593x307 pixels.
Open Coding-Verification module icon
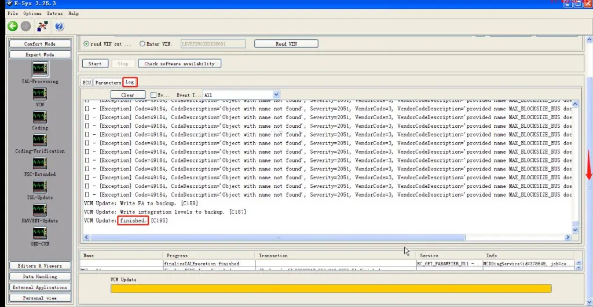[40, 140]
